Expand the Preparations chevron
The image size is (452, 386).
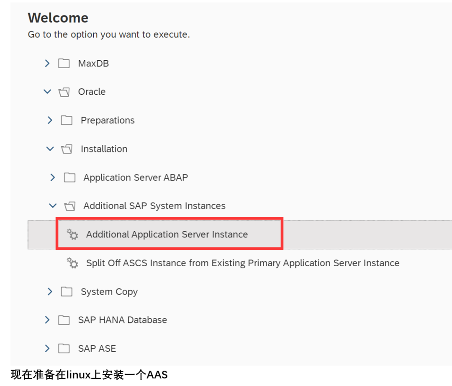click(x=50, y=120)
